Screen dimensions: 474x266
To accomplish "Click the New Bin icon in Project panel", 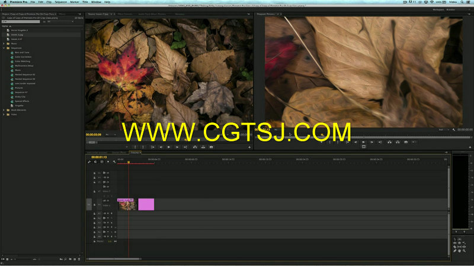I will point(70,259).
